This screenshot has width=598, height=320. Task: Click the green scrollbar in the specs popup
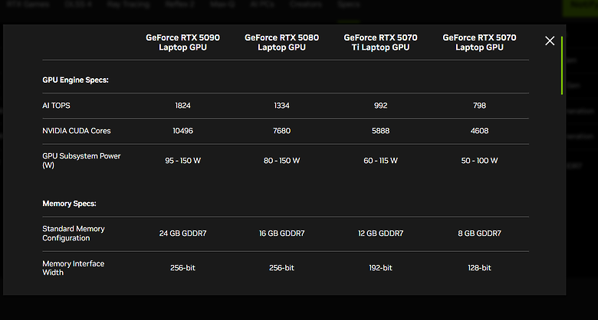[562, 65]
